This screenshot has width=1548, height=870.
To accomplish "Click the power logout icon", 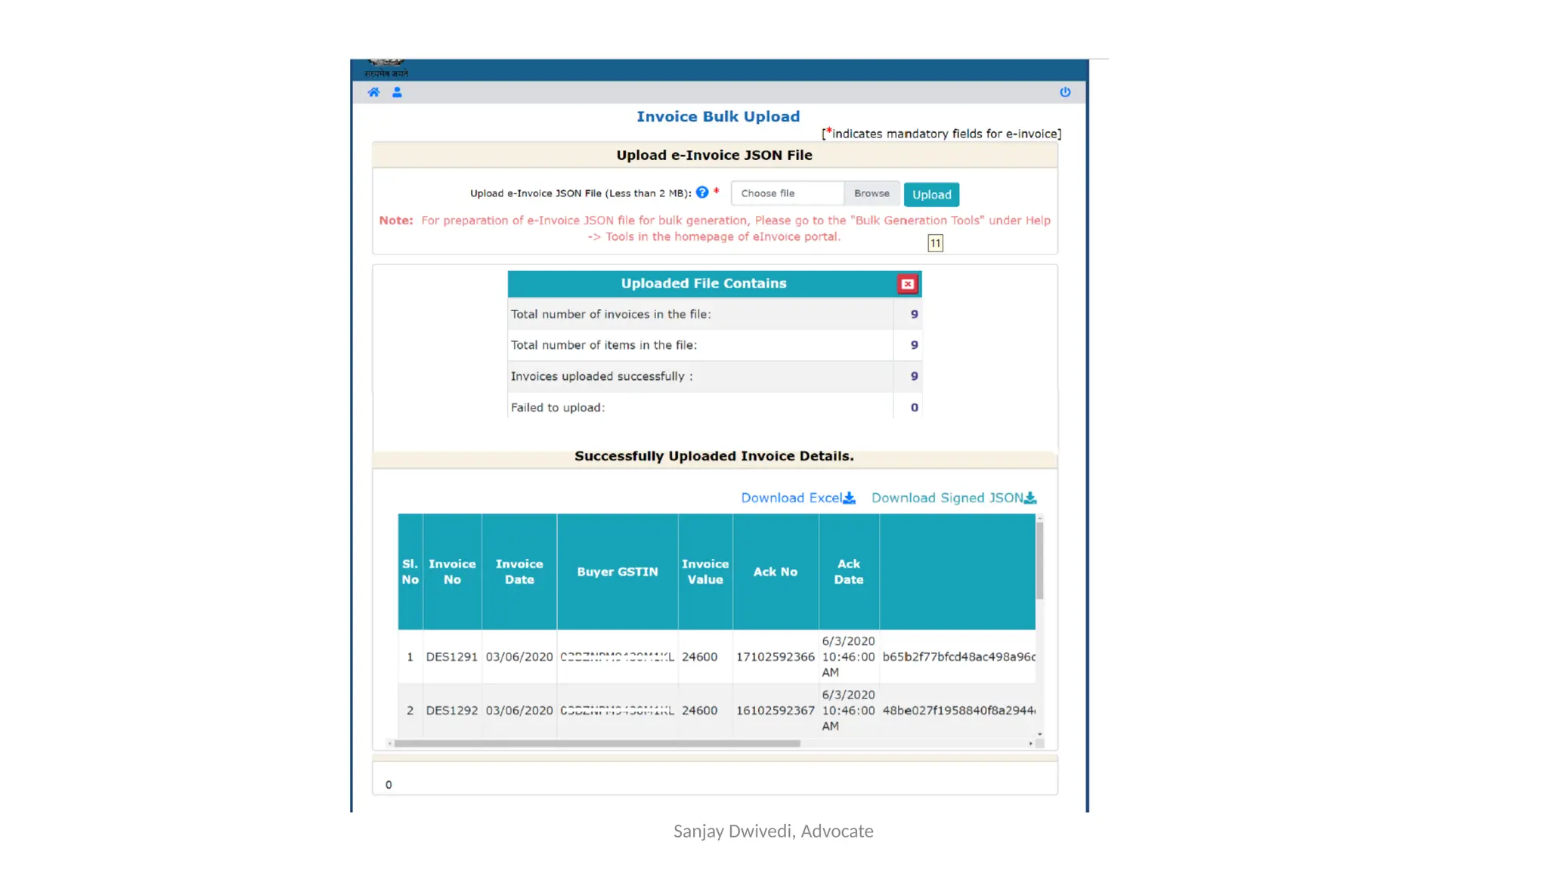I will tap(1064, 92).
